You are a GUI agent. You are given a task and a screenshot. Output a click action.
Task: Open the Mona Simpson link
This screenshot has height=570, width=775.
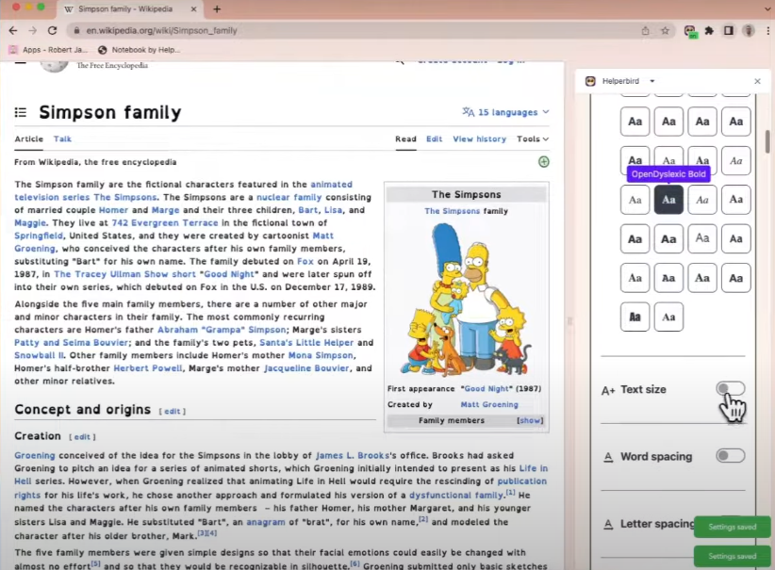[321, 355]
